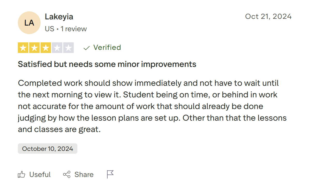Open the 1 review link under Lakeyia
Image resolution: width=315 pixels, height=186 pixels.
[x=74, y=29]
